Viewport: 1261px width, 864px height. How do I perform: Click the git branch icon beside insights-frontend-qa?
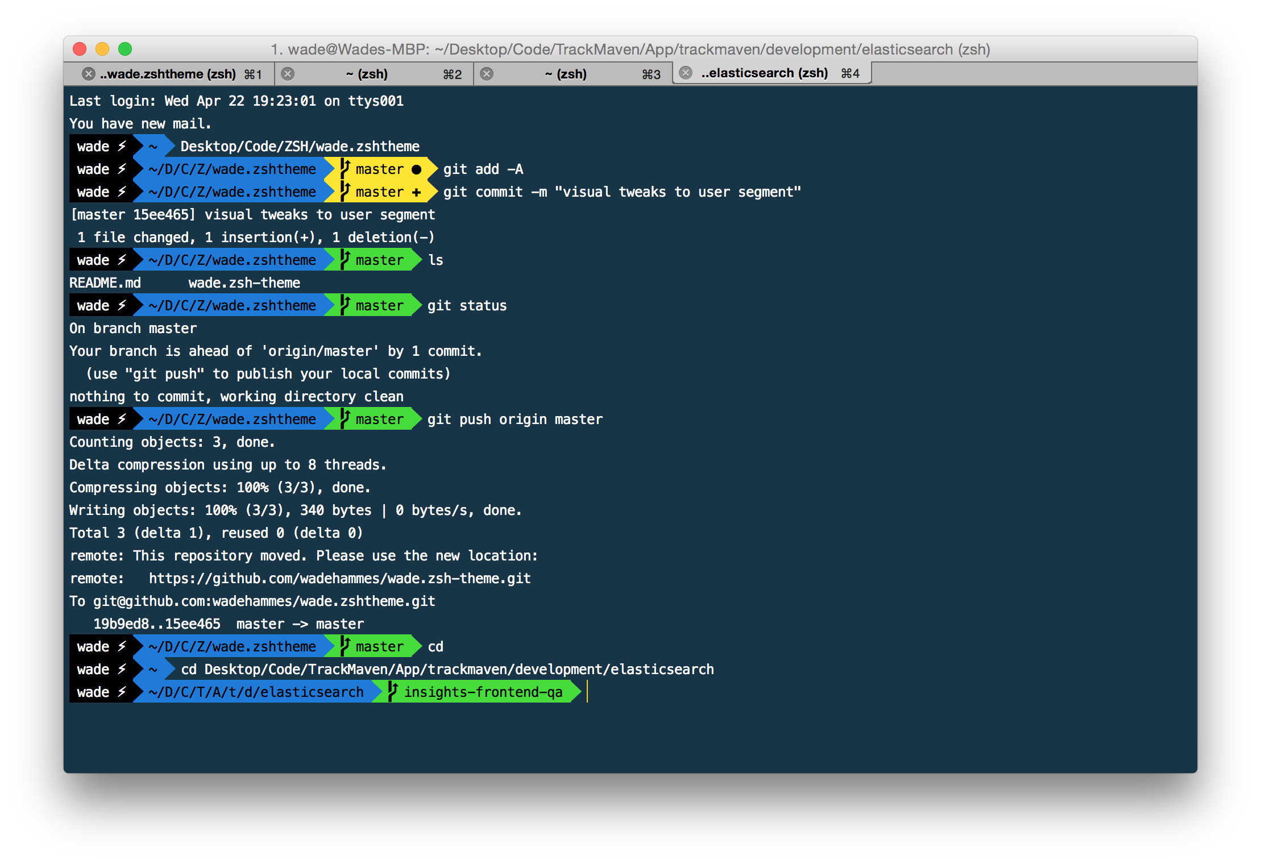[392, 691]
